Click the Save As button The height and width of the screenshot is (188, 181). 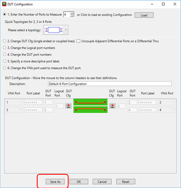coord(55,181)
